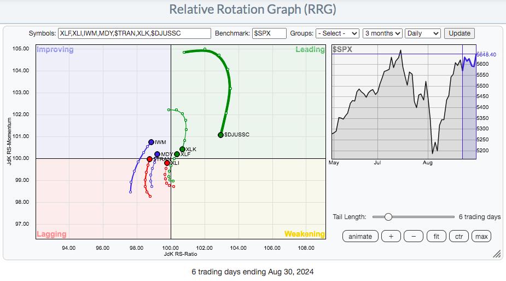The height and width of the screenshot is (281, 506).
Task: Click the ctr center button
Action: (x=459, y=236)
